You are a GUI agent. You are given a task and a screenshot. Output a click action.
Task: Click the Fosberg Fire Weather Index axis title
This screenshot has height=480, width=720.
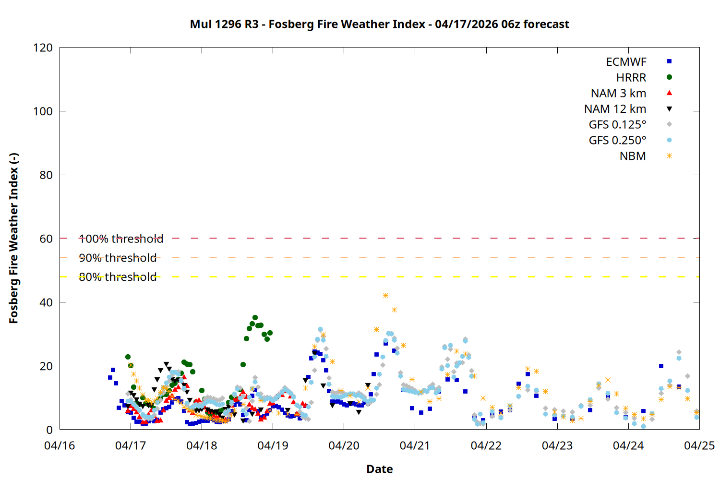click(13, 239)
